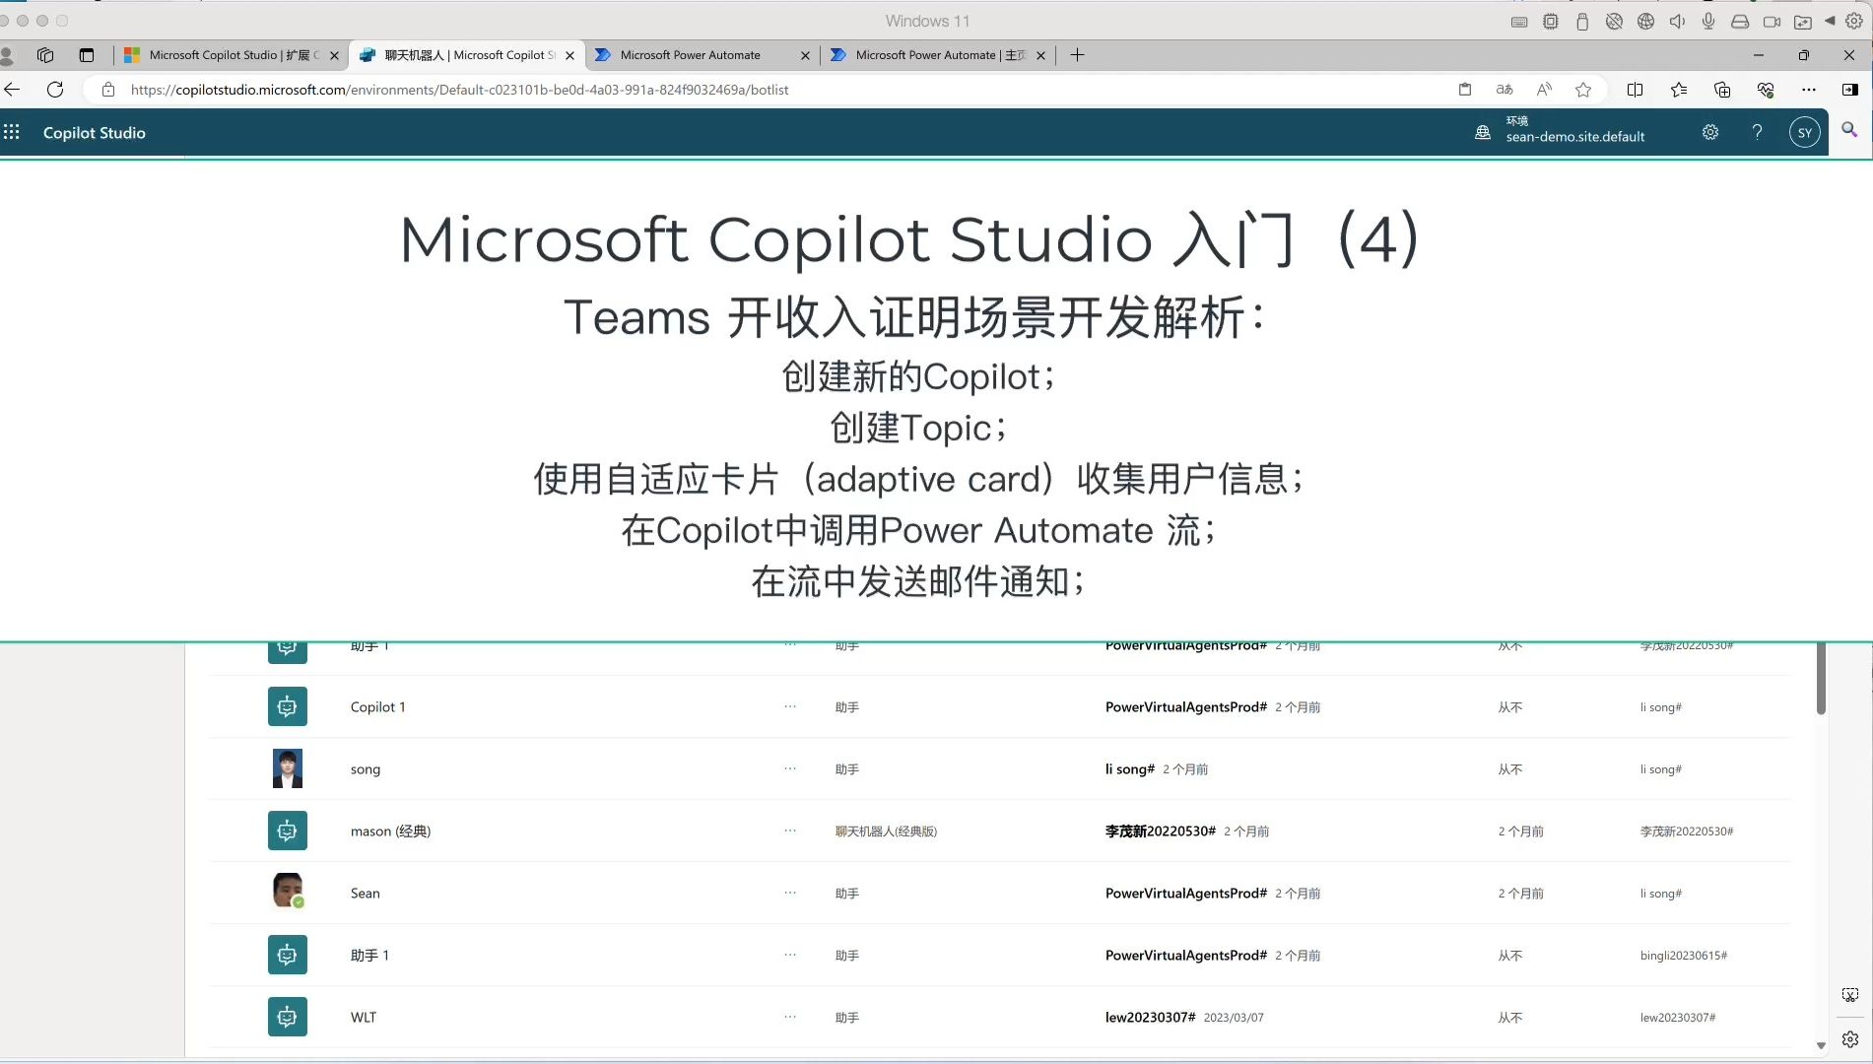Image resolution: width=1873 pixels, height=1064 pixels.
Task: Click the Edge profile icon
Action: [x=7, y=55]
